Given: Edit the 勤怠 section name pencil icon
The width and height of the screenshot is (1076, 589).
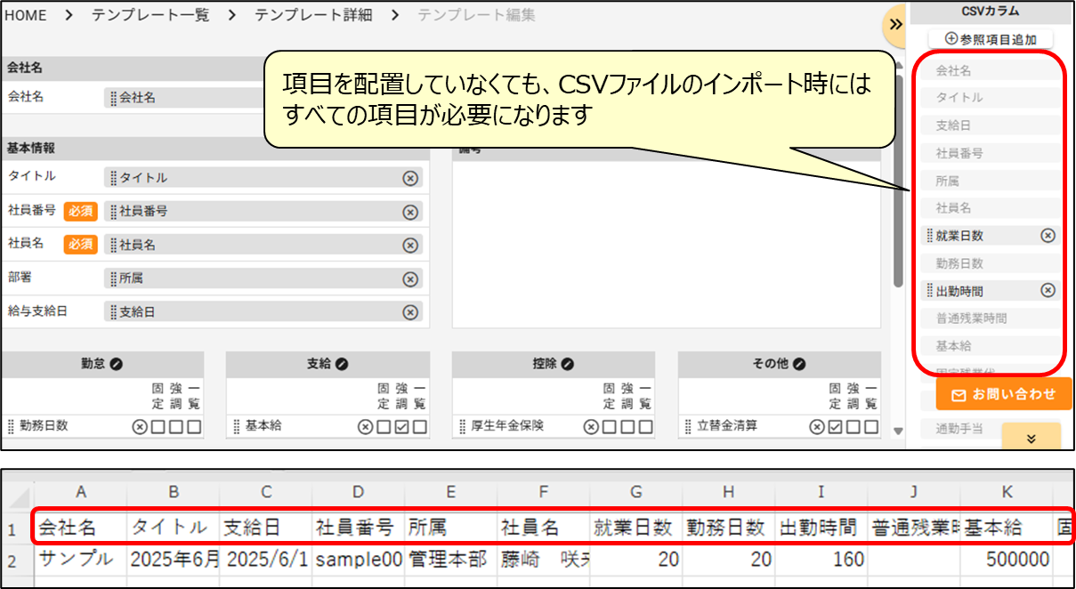Looking at the screenshot, I should pyautogui.click(x=116, y=364).
